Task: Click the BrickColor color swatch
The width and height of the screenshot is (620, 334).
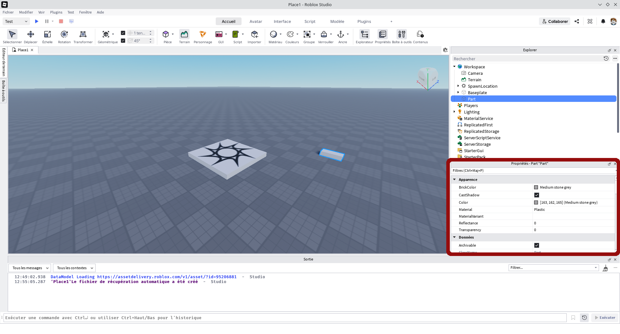Action: pos(536,187)
